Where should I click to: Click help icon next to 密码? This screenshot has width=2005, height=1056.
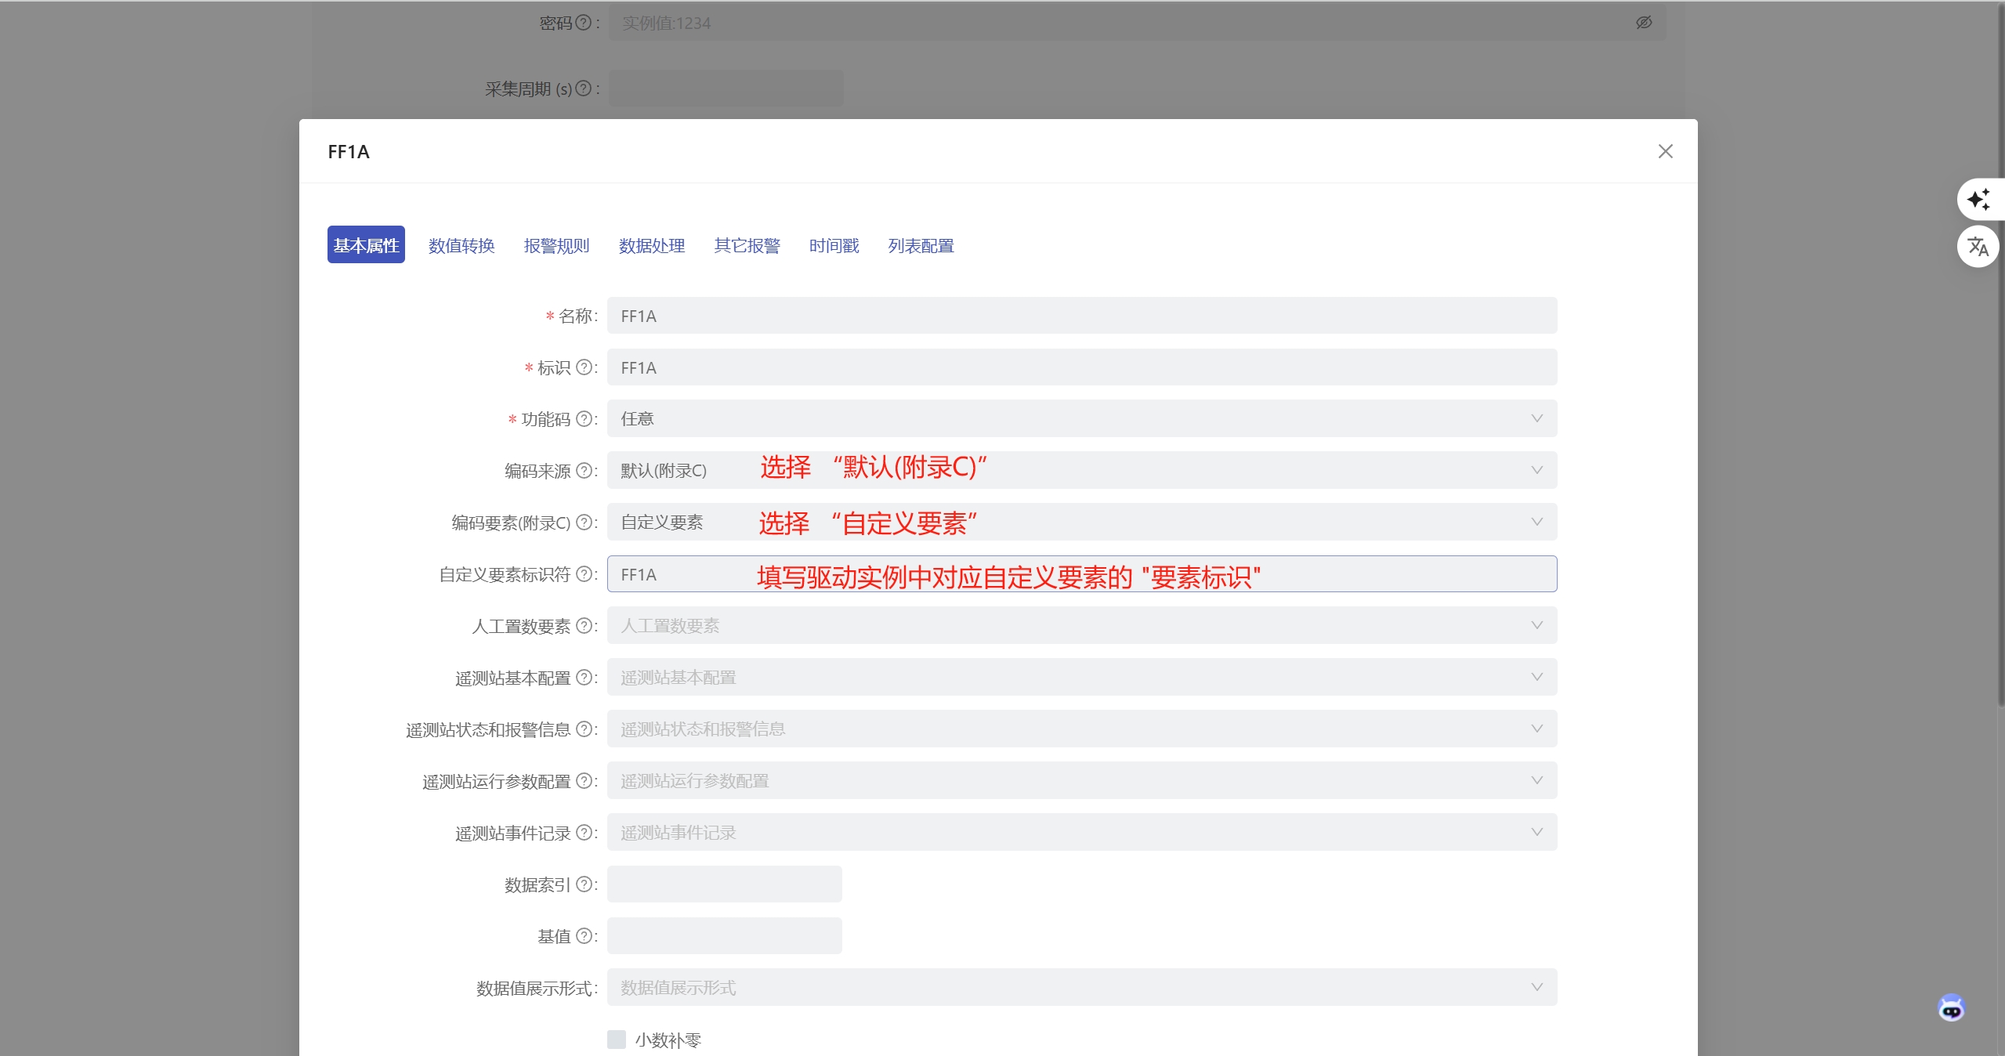click(x=583, y=23)
